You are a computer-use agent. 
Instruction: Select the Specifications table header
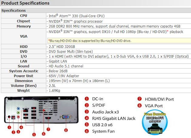click(x=14, y=11)
